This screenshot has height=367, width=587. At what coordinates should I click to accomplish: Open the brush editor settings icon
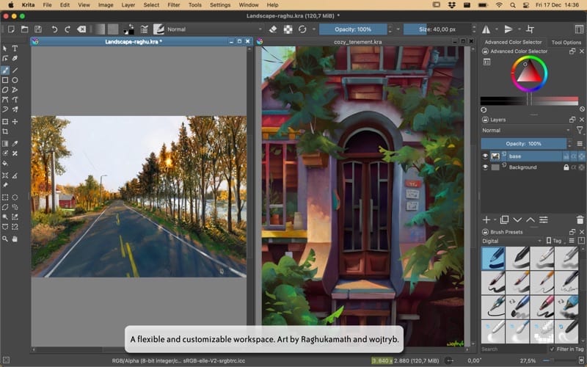point(144,29)
